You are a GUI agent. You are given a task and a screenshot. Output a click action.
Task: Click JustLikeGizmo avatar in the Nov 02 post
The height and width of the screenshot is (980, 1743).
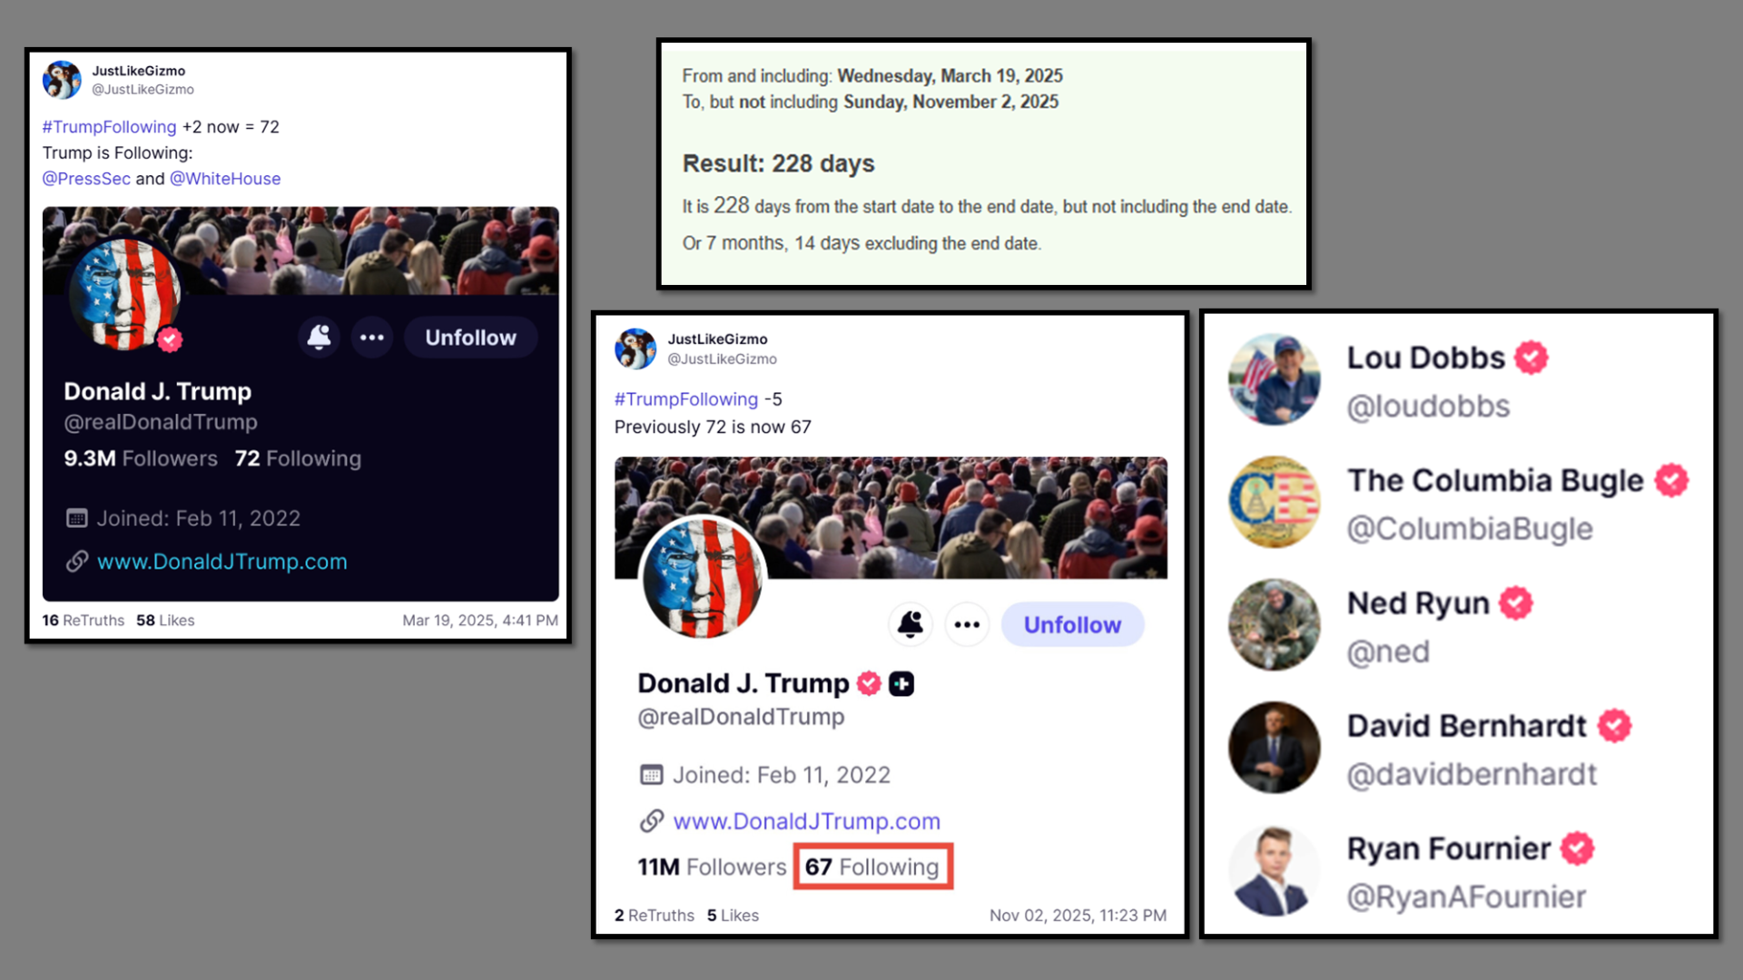click(635, 348)
